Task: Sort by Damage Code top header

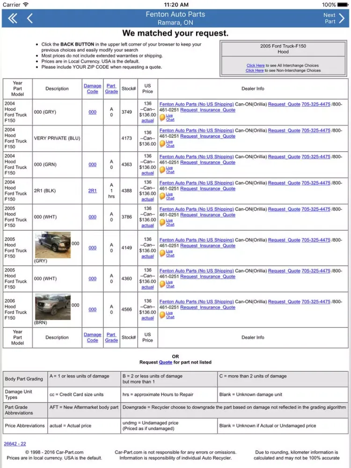Action: pyautogui.click(x=93, y=88)
